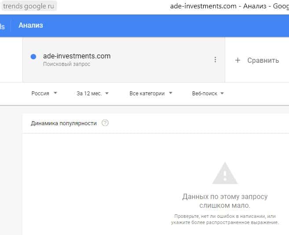Click the Динамика популярности heading
The height and width of the screenshot is (235, 289).
(x=64, y=123)
